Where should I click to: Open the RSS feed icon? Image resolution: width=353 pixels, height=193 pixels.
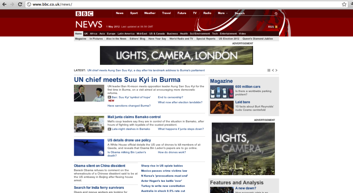pos(276,27)
